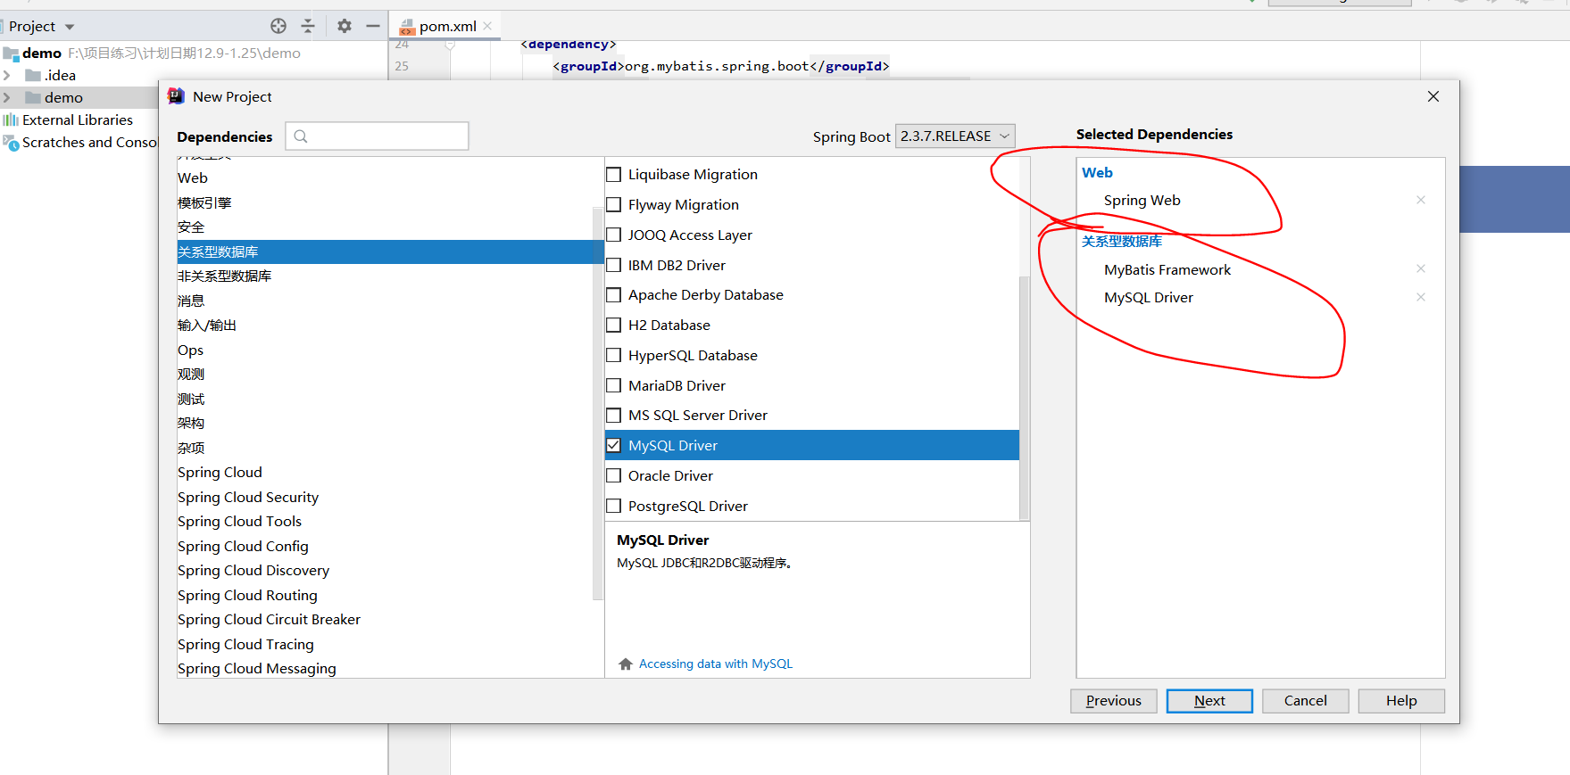Image resolution: width=1570 pixels, height=775 pixels.
Task: Expand the .idea folder
Action: (7, 75)
